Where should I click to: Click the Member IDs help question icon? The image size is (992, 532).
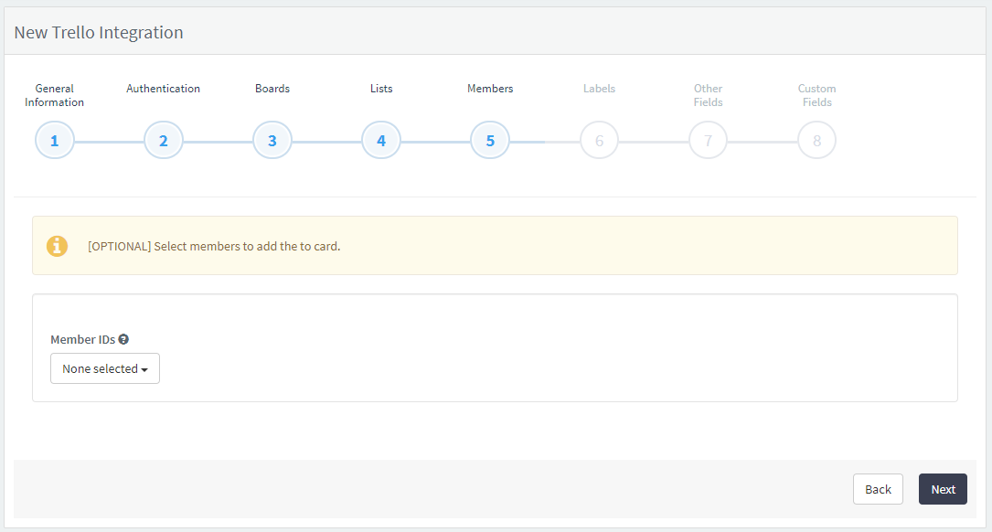click(123, 339)
